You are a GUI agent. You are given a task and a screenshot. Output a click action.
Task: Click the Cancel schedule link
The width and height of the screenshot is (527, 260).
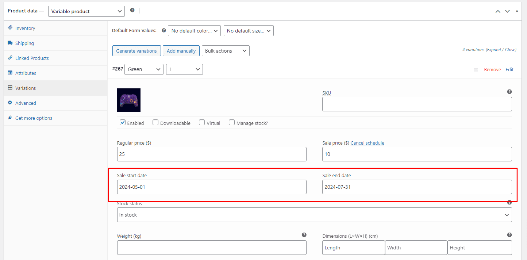[x=367, y=143]
